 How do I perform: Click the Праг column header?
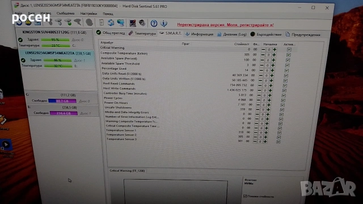185,44
